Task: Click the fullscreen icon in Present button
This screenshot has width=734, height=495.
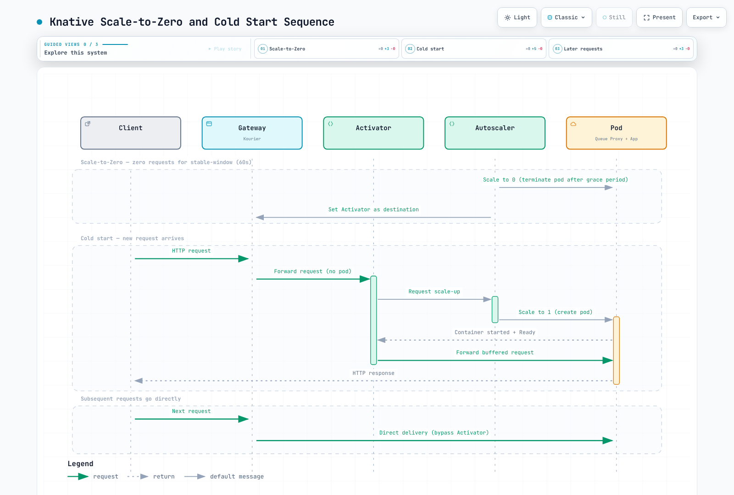Action: click(646, 17)
